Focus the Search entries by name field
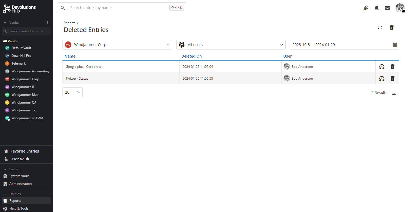Image resolution: width=409 pixels, height=212 pixels. 122,8
